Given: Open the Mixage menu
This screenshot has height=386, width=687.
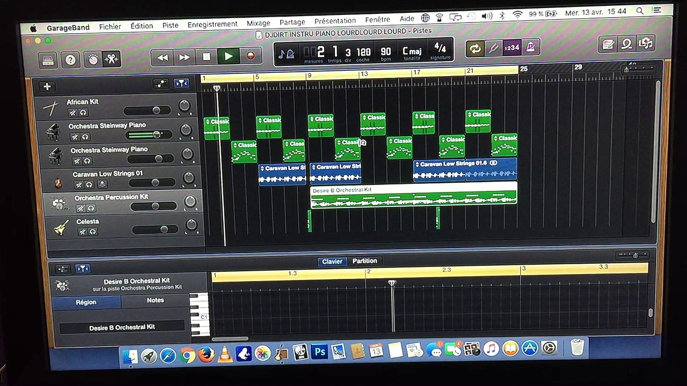Looking at the screenshot, I should pyautogui.click(x=258, y=23).
